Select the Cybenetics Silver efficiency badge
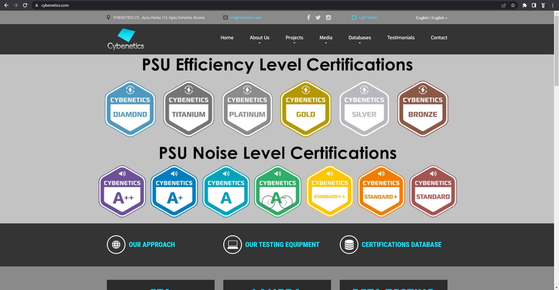Viewport: 559px width, 290px height. 364,109
